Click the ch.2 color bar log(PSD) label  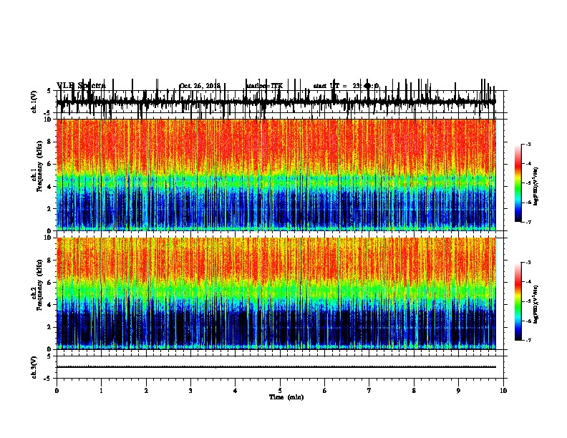tap(535, 305)
